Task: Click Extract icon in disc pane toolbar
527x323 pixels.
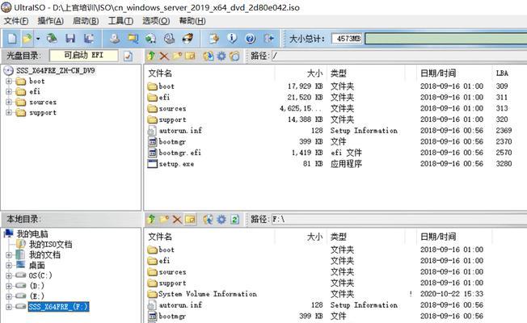Action: click(208, 56)
